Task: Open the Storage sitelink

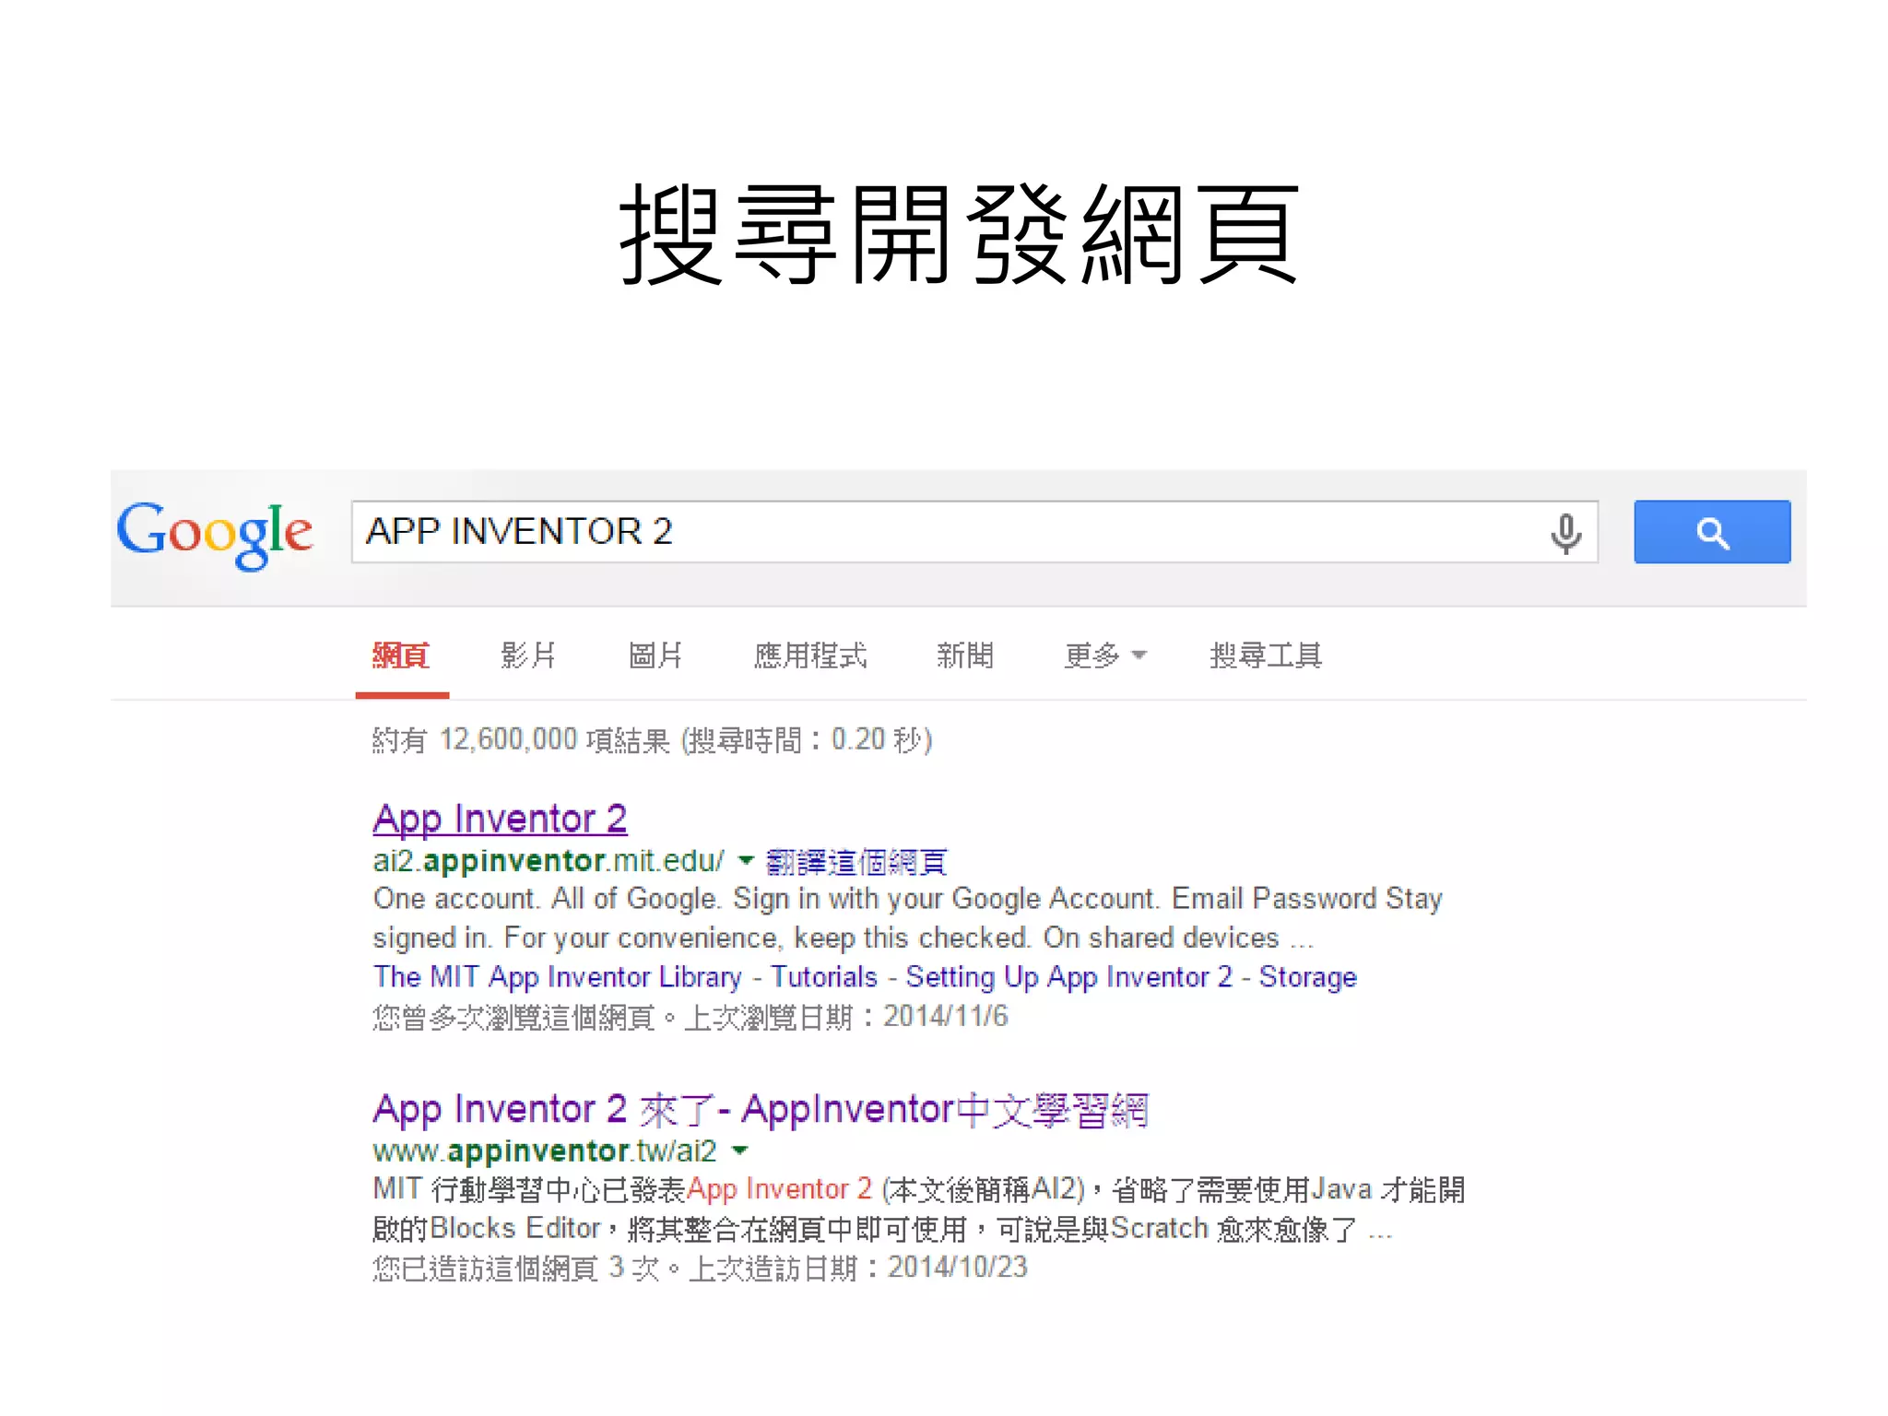Action: (1308, 977)
